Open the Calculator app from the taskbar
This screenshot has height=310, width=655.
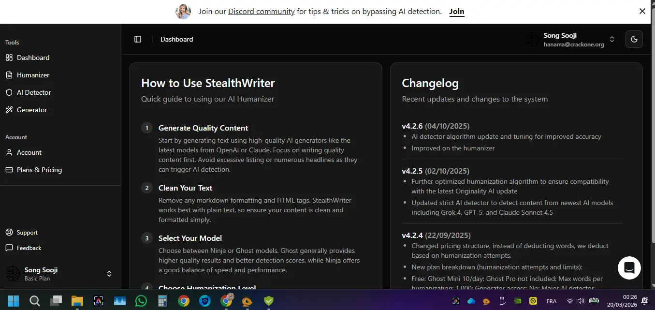tap(162, 301)
